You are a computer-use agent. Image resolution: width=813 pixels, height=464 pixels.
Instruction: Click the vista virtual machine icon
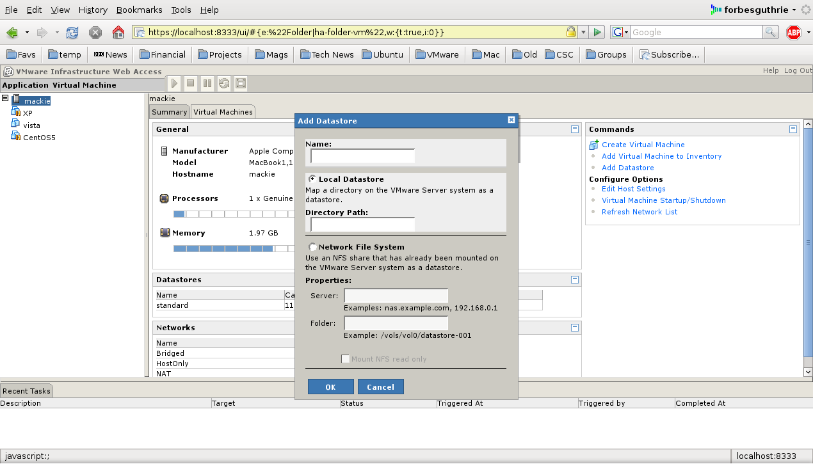pyautogui.click(x=16, y=124)
